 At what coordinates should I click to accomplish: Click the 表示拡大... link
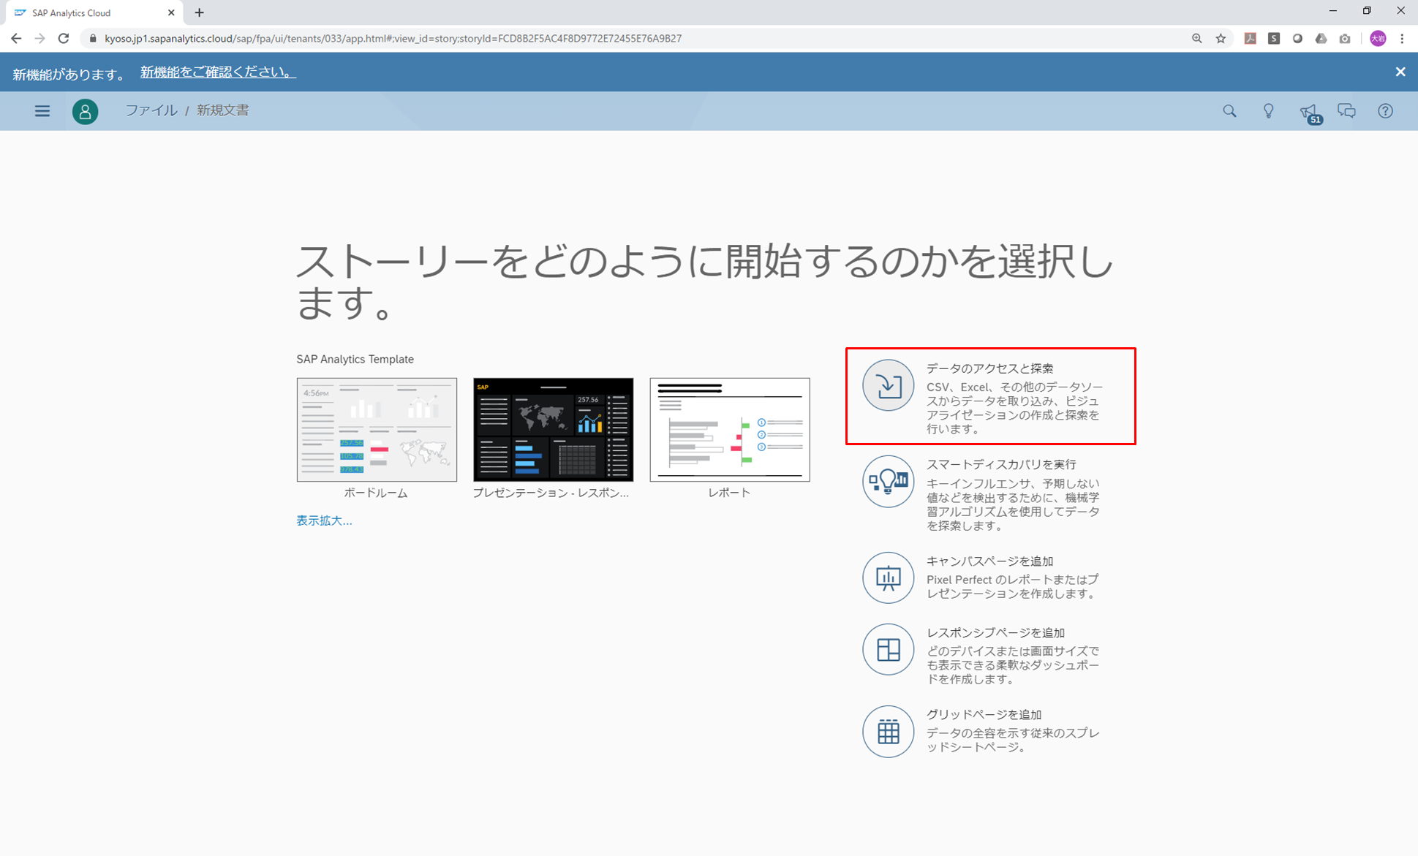tap(324, 520)
